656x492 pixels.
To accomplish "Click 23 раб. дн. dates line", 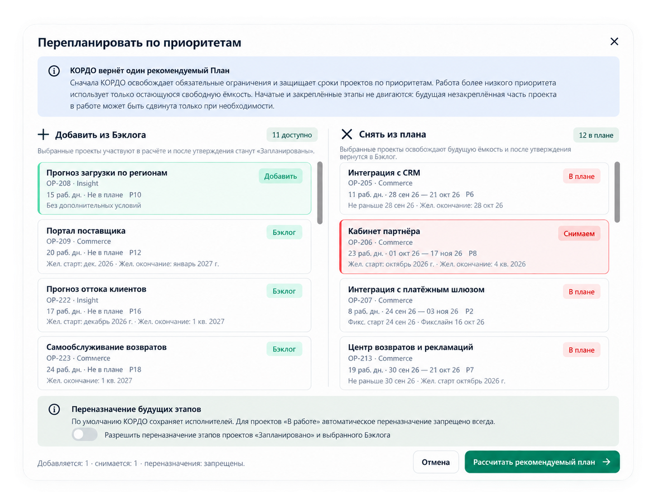I will [412, 253].
